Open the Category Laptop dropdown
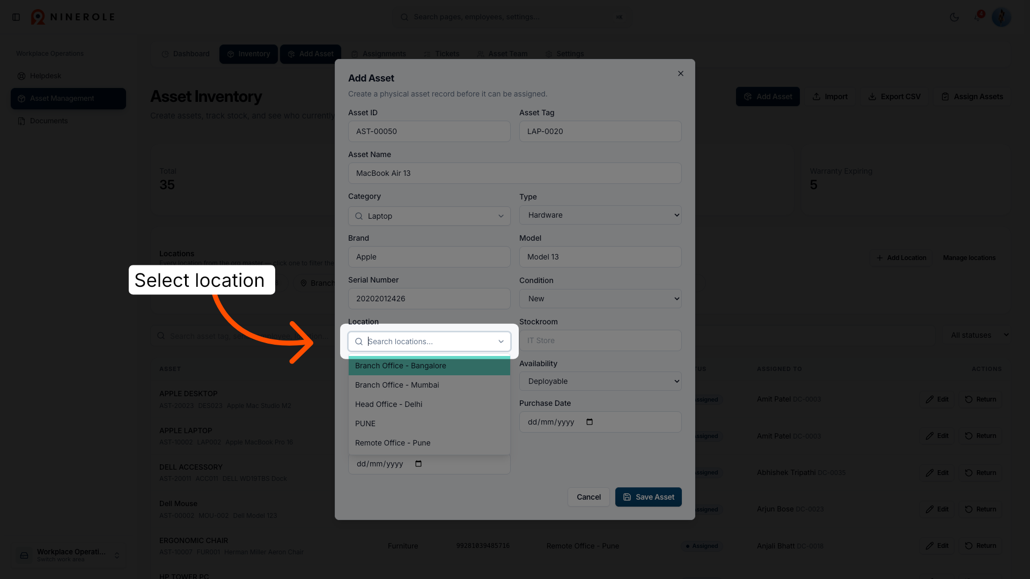 click(429, 216)
